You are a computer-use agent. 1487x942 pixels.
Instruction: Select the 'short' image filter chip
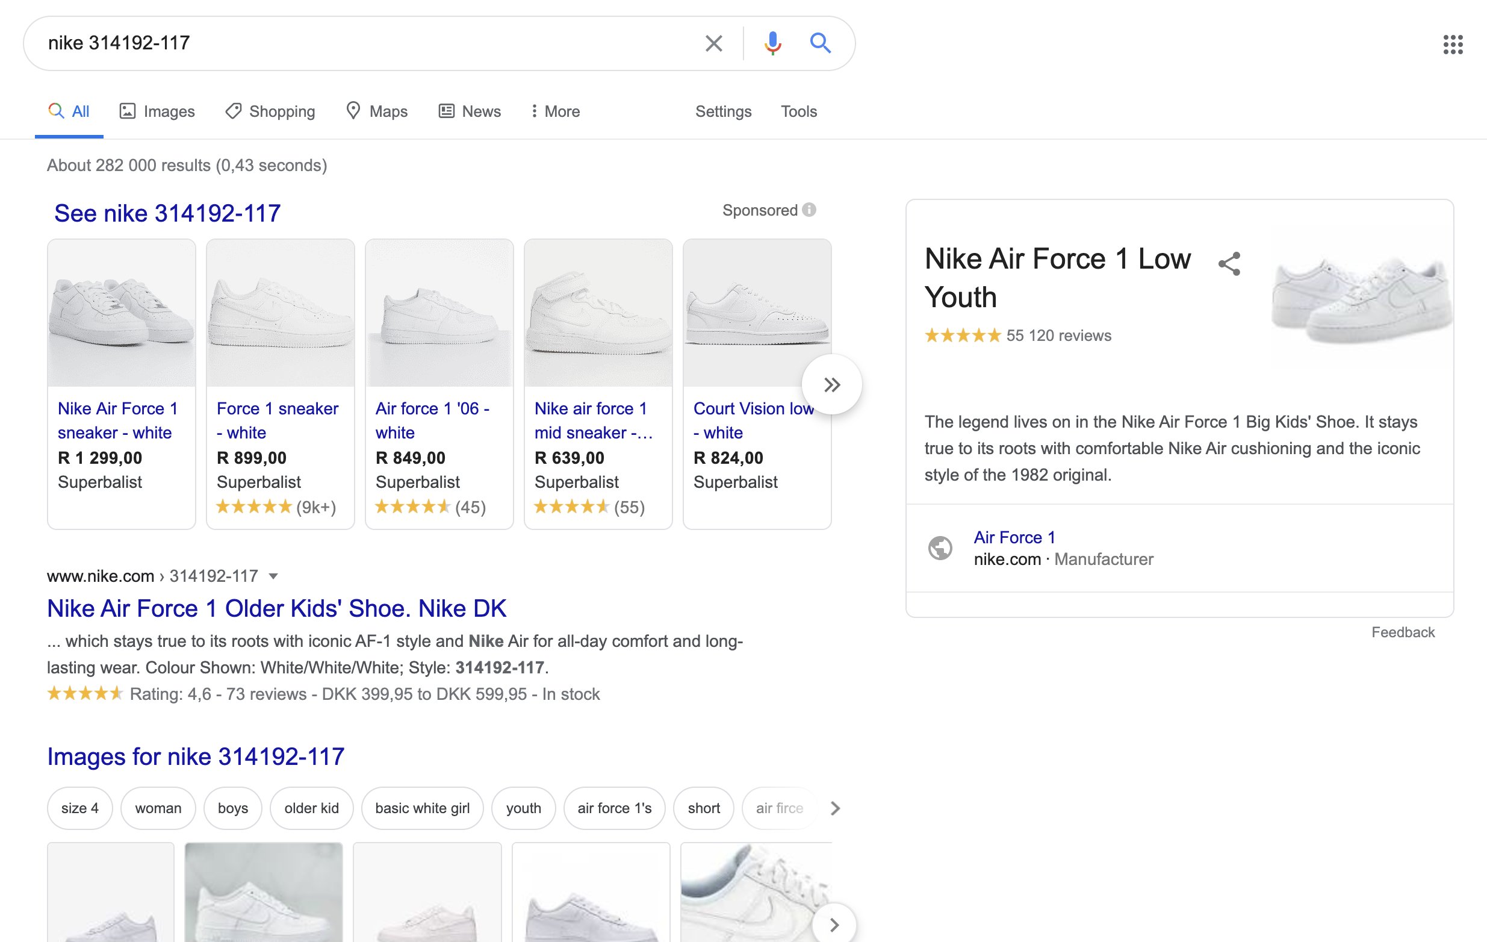point(703,808)
